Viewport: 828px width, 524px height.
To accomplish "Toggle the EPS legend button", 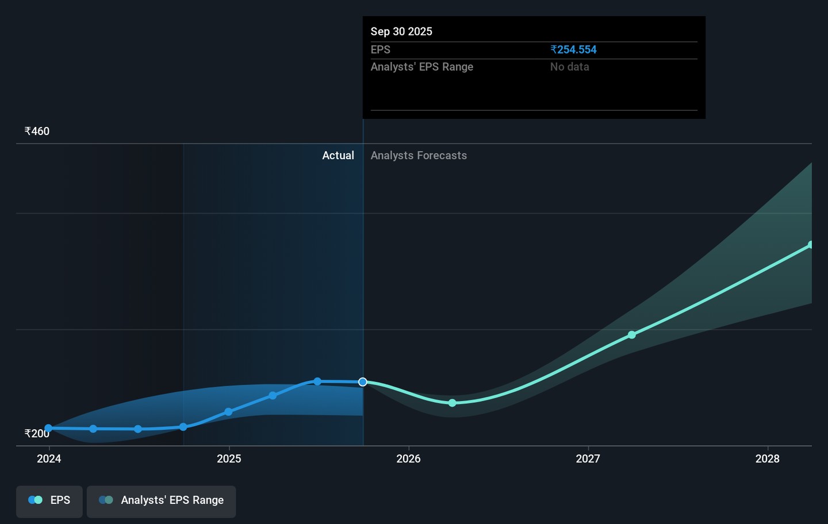I will click(49, 500).
